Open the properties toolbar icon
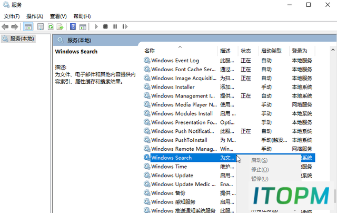Screen dimensions: 337x213 pyautogui.click(x=41, y=27)
